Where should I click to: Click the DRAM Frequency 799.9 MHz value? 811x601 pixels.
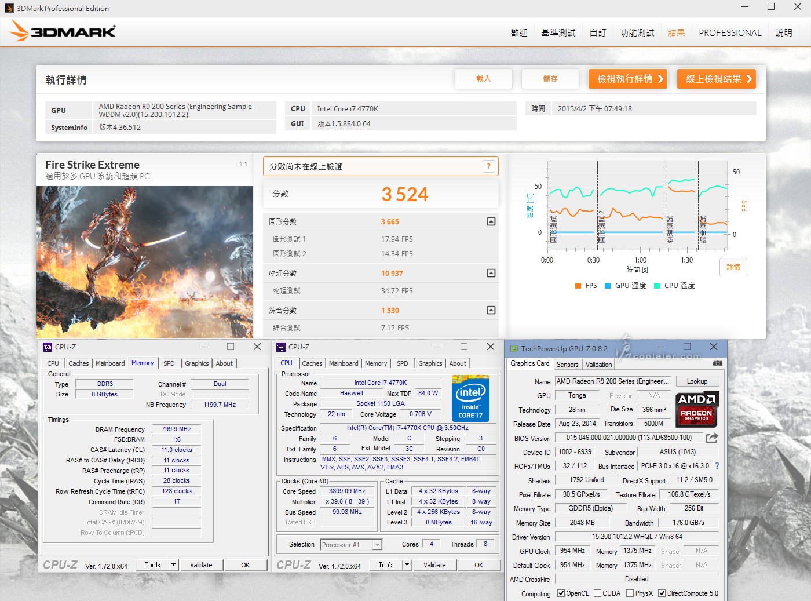click(176, 429)
